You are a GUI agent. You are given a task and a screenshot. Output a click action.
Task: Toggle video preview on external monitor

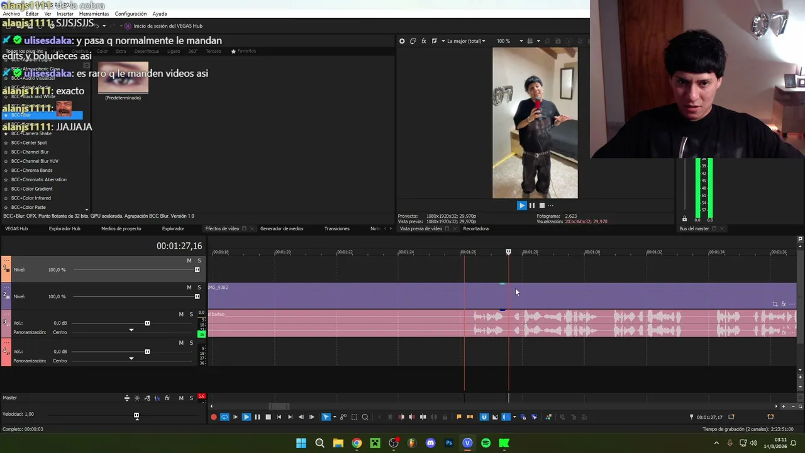(x=413, y=41)
